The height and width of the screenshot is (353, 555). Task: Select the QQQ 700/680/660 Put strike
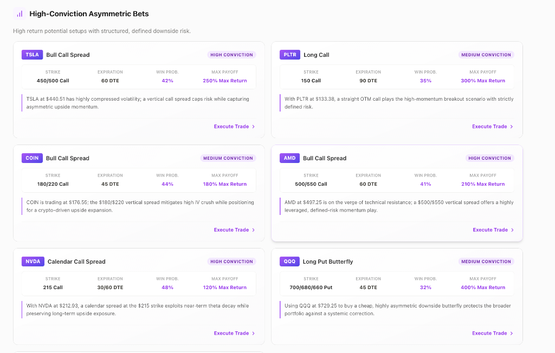pos(311,287)
